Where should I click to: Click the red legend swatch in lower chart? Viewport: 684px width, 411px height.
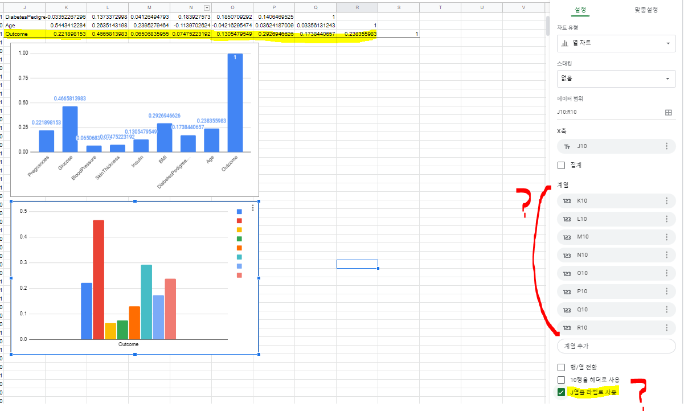point(239,221)
